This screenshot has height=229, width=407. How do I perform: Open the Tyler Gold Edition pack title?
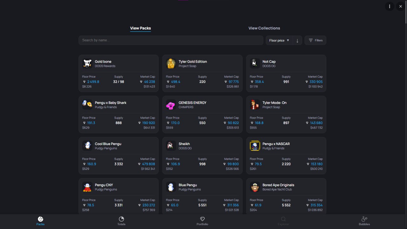193,62
